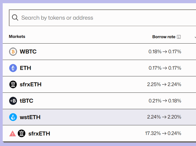Select the 17.32% → 0.24% borrow rate
The height and width of the screenshot is (146, 196).
[163, 133]
